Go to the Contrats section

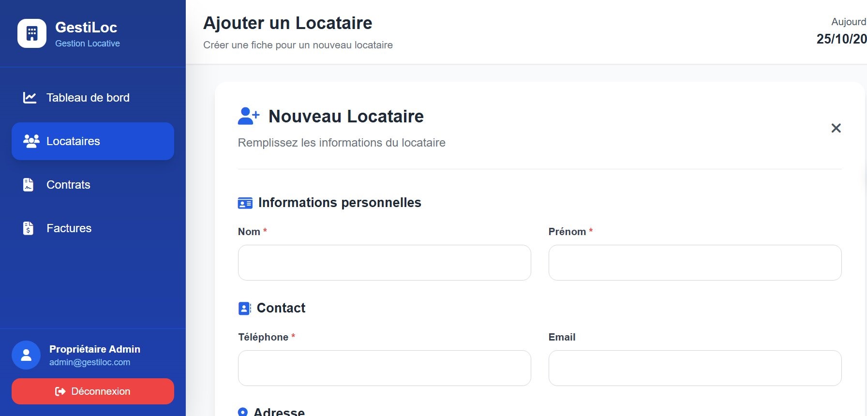click(68, 185)
